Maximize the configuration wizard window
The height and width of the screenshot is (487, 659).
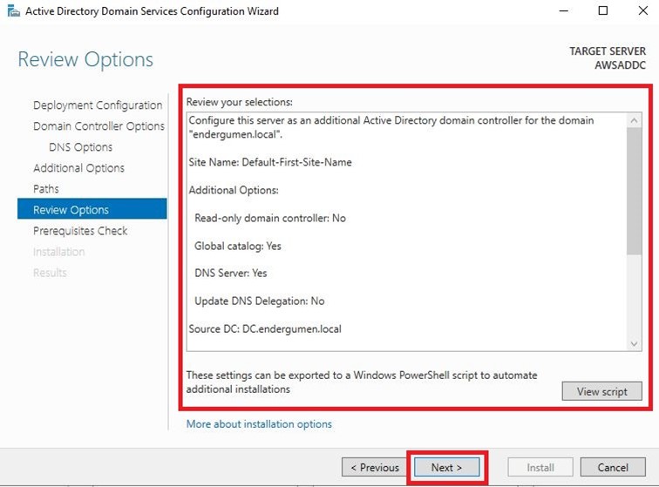click(602, 11)
